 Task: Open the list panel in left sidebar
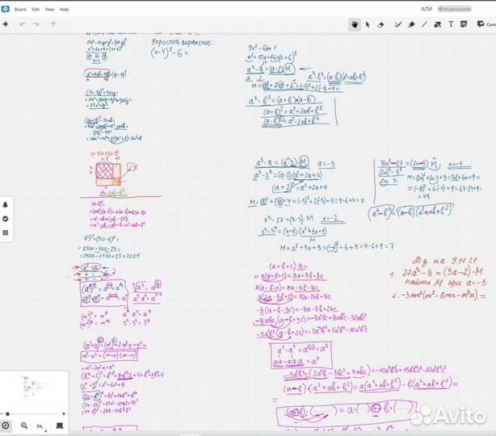point(6,233)
